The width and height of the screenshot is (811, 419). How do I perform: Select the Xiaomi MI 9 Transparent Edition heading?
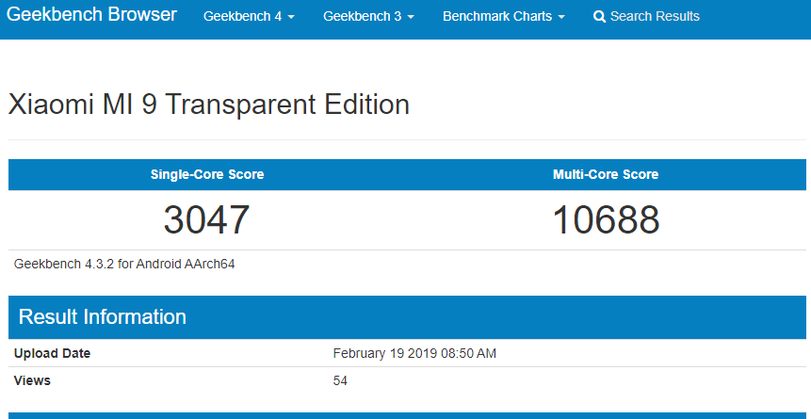click(209, 105)
